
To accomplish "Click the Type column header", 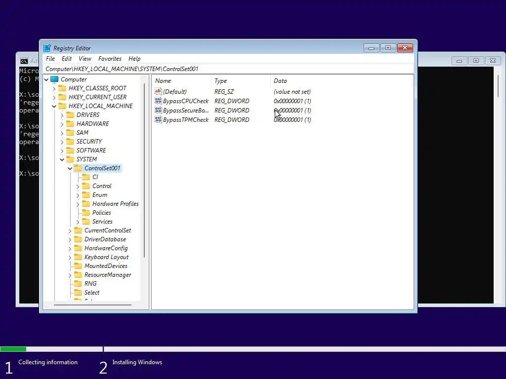I will (241, 81).
